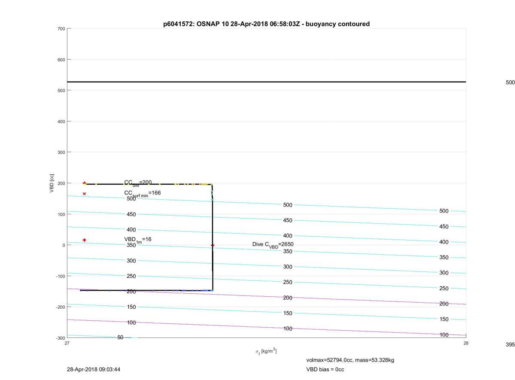The image size is (515, 380).
Task: Click the contour label '50'
Action: coord(120,337)
